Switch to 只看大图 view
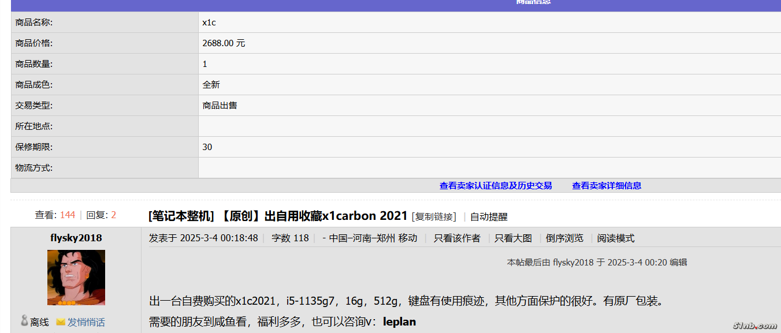This screenshot has width=781, height=333. (x=513, y=238)
